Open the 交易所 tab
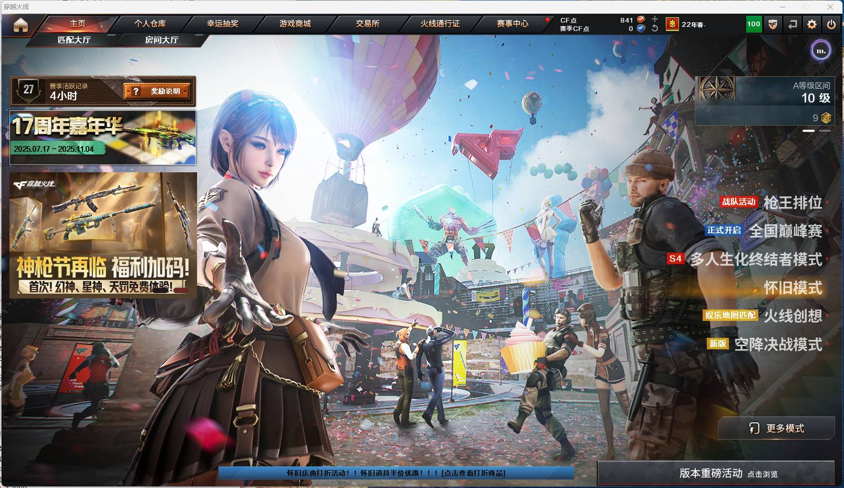The image size is (844, 488). 367,24
